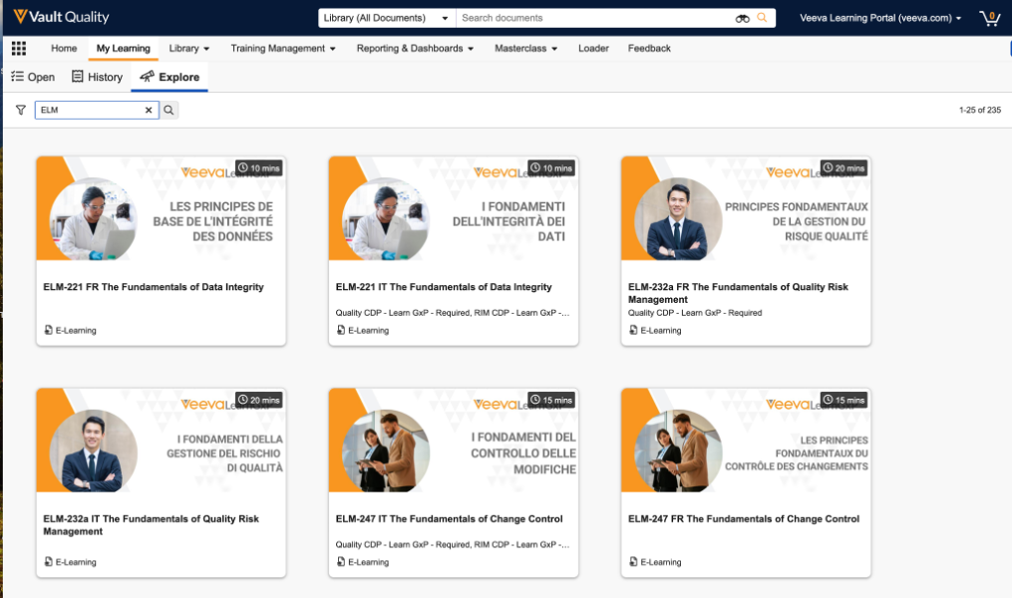Open the Loader tab

[593, 48]
